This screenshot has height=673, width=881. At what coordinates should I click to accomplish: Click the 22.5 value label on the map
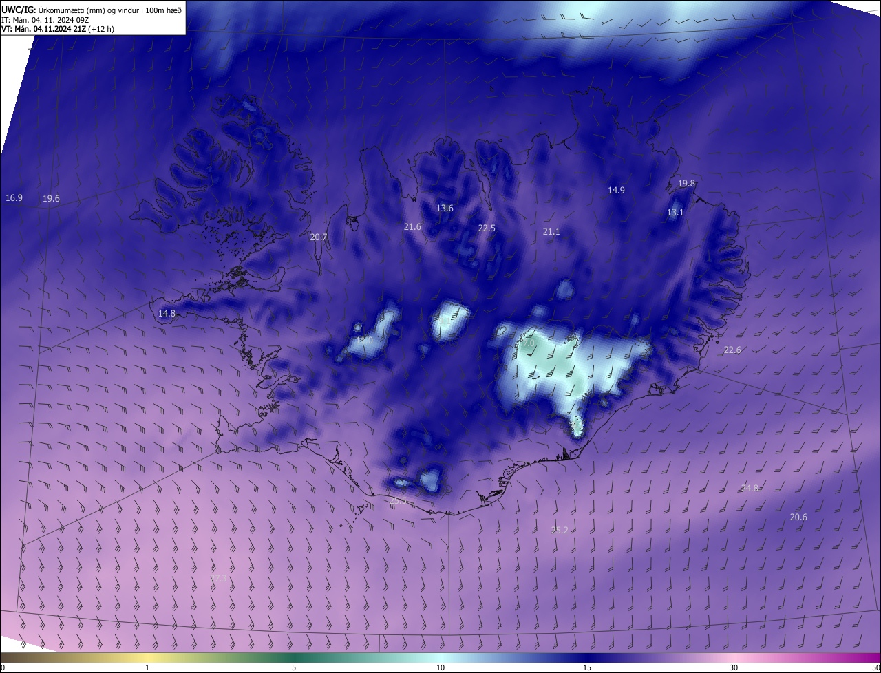(487, 228)
